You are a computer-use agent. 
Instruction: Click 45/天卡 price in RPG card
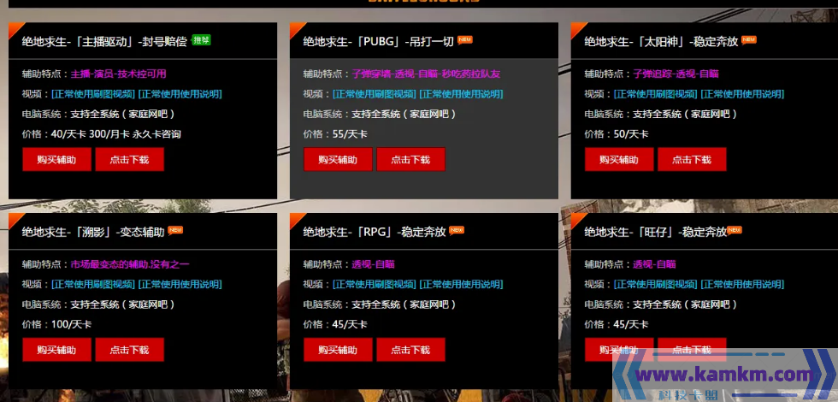coord(350,324)
